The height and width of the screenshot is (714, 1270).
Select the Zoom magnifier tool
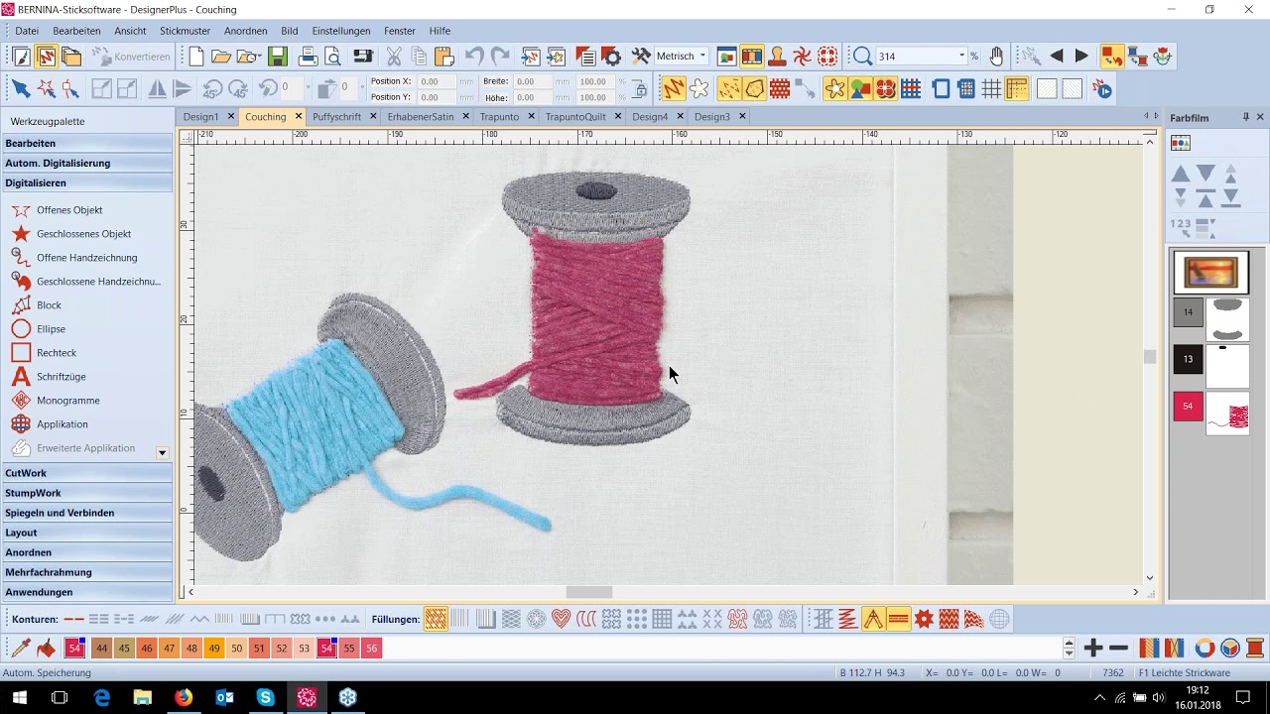coord(862,57)
